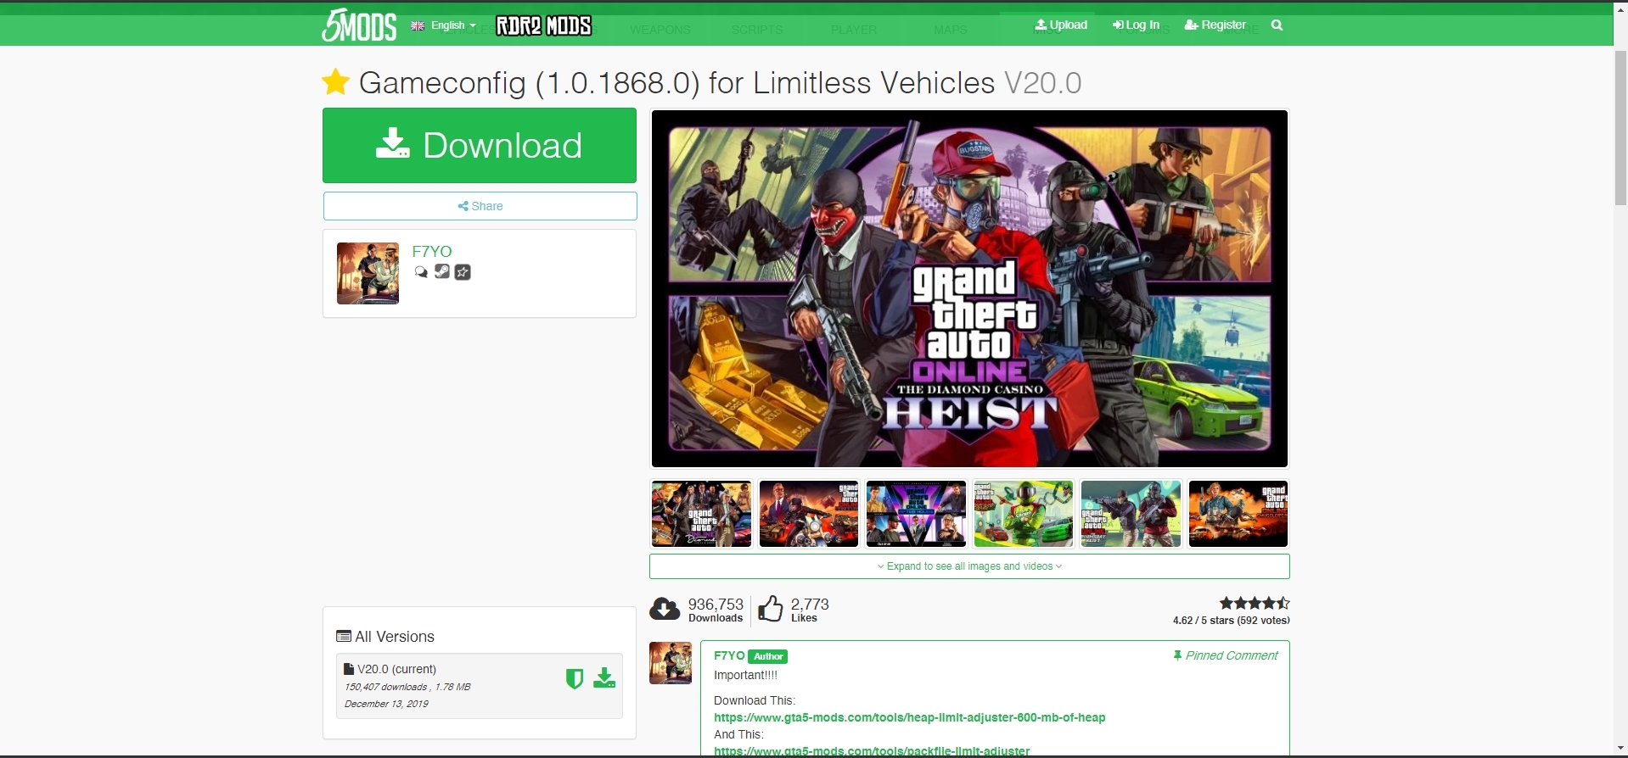This screenshot has height=758, width=1628.
Task: Click F7YO's avatar in the author card
Action: click(368, 273)
